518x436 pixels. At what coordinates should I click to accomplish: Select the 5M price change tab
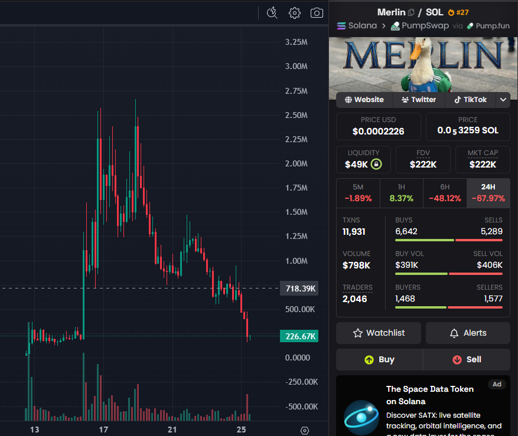click(x=358, y=193)
